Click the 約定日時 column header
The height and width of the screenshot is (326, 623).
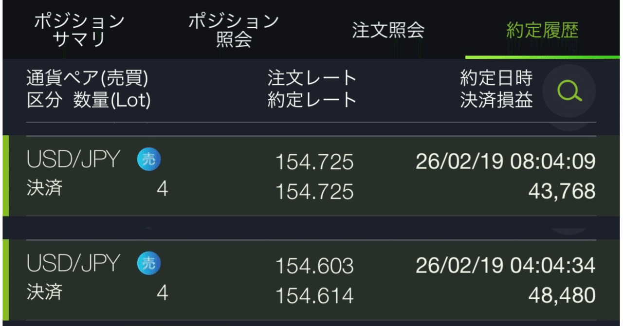click(496, 78)
